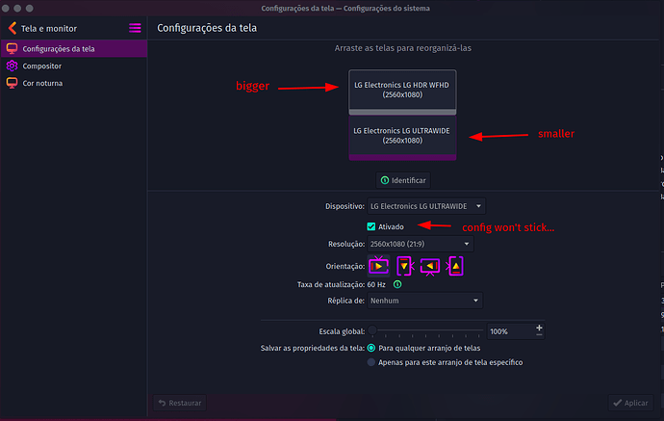Open the Réplica de dropdown

coord(424,301)
